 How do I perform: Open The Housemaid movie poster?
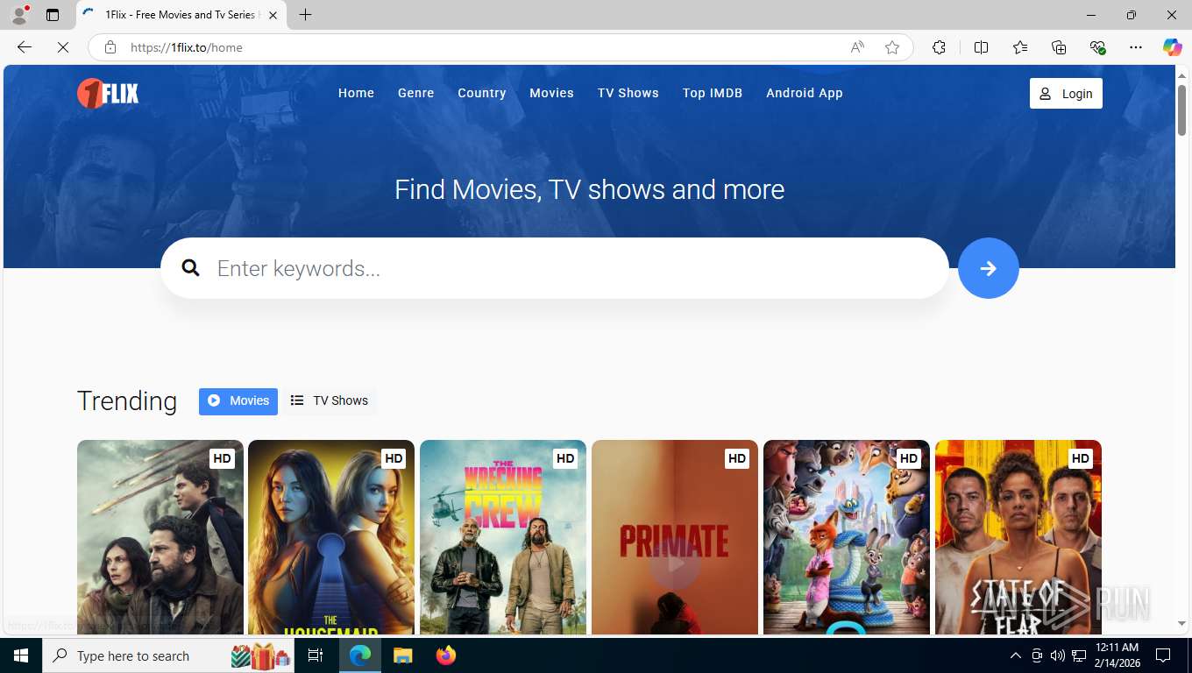tap(331, 537)
